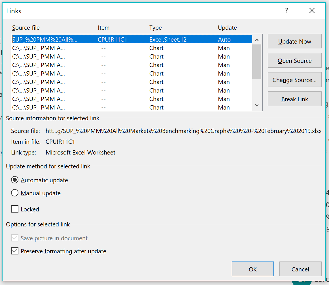Click the Excel.Sheet.12 type cell
Image resolution: width=329 pixels, height=285 pixels.
pos(168,39)
